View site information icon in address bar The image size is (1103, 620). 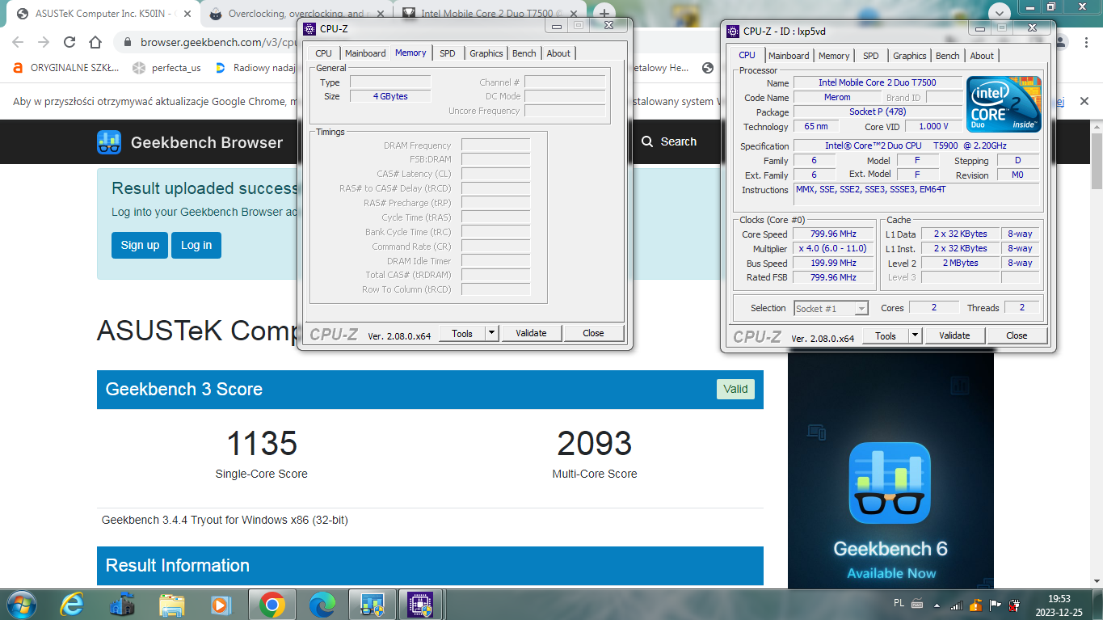click(x=128, y=42)
